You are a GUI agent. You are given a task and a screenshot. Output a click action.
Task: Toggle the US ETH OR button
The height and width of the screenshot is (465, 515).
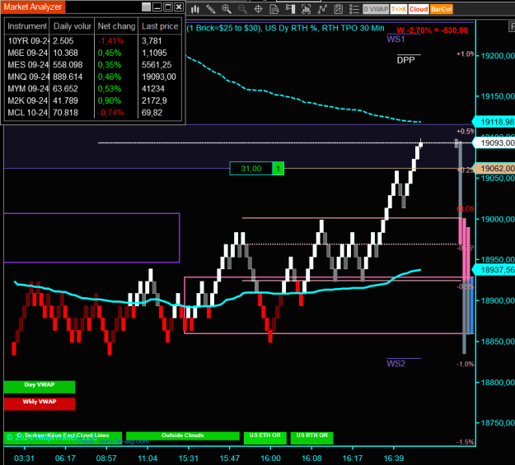pos(265,438)
